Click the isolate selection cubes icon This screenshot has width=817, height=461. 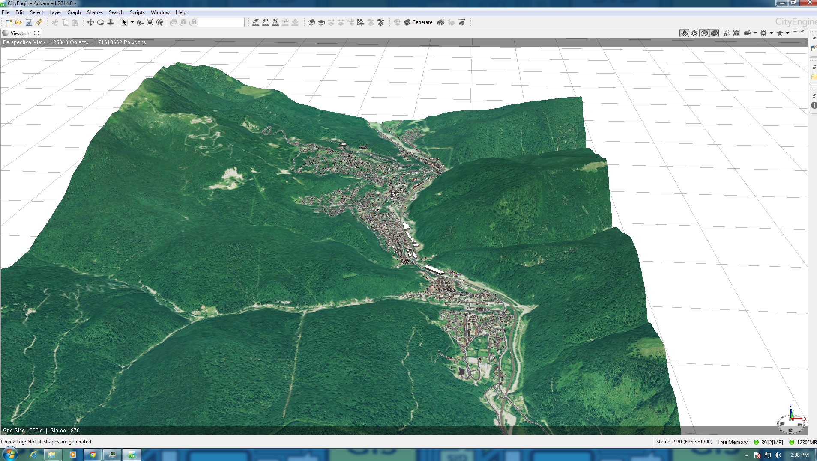point(727,33)
